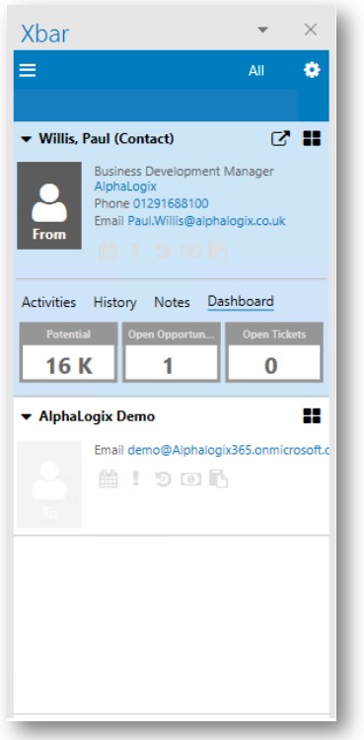Switch to the Activities tab

click(x=48, y=302)
